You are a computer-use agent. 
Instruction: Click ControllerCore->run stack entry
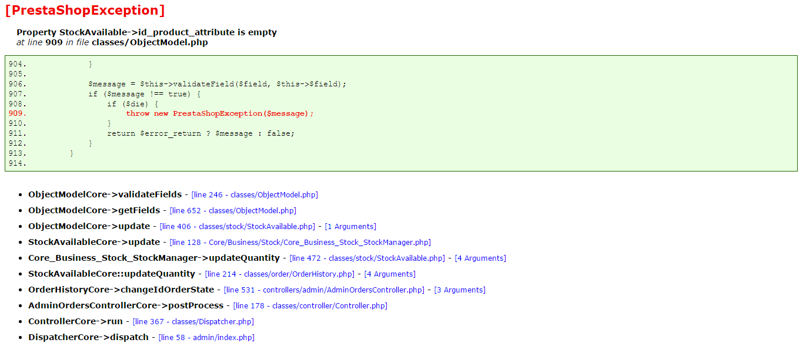coord(75,321)
